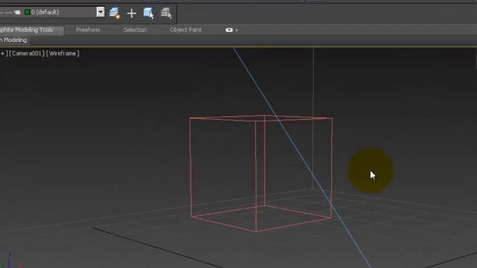The height and width of the screenshot is (268, 477).
Task: Click the [+] general viewport menu
Action: coord(4,54)
